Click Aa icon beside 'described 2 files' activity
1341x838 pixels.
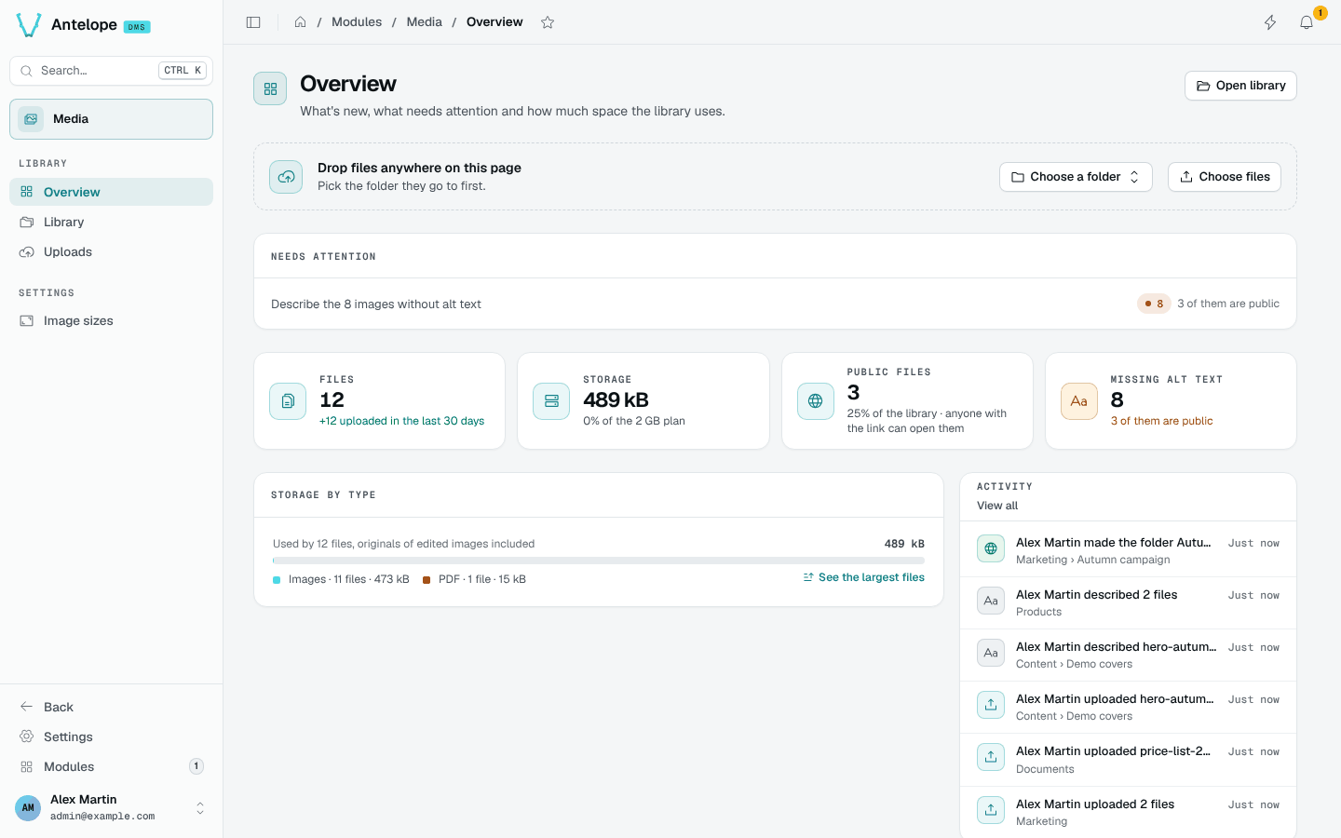pyautogui.click(x=991, y=601)
